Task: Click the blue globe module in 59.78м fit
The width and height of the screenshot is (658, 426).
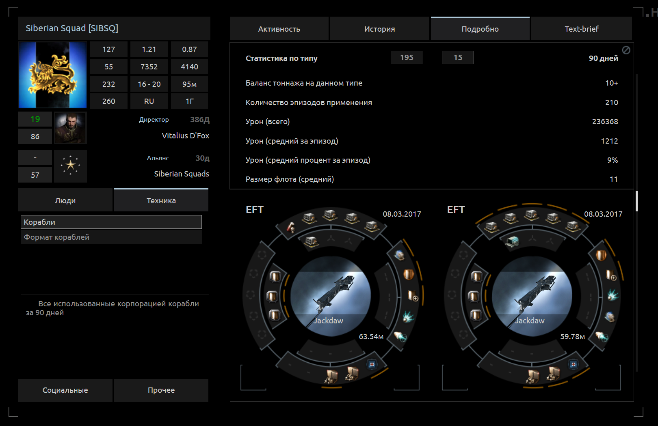Action: [x=610, y=316]
